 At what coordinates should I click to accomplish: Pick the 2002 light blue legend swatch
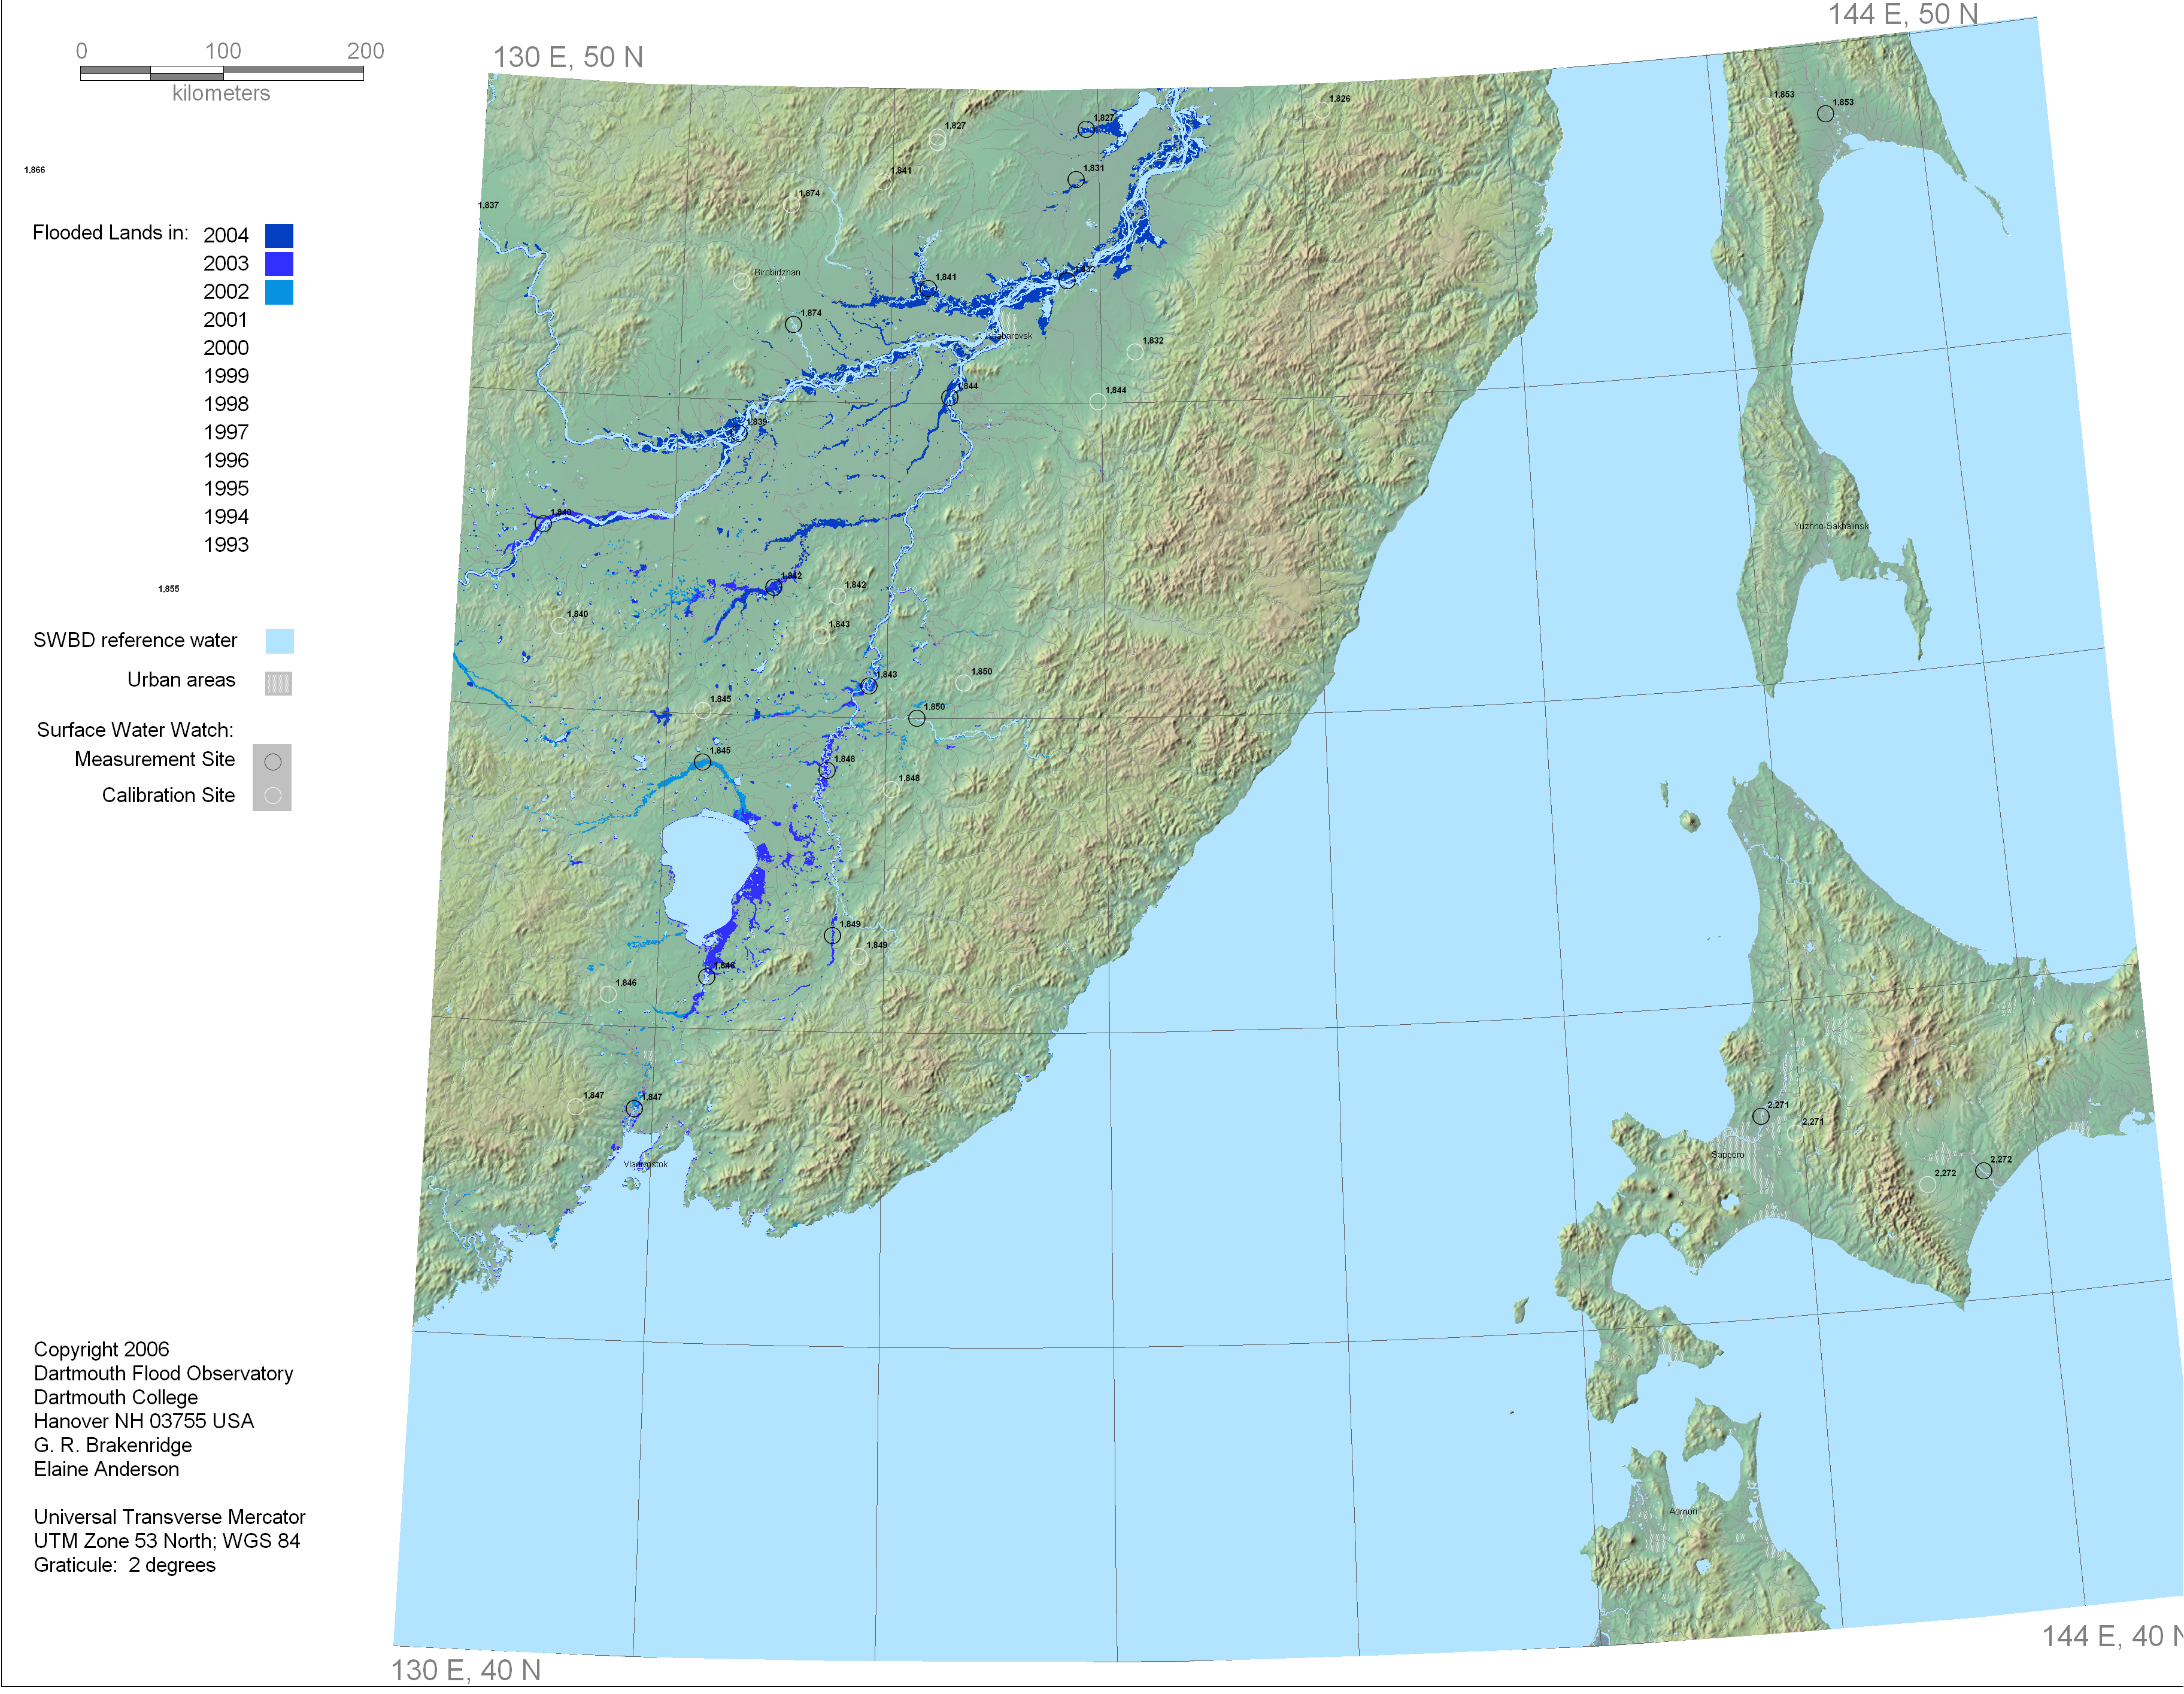click(279, 292)
